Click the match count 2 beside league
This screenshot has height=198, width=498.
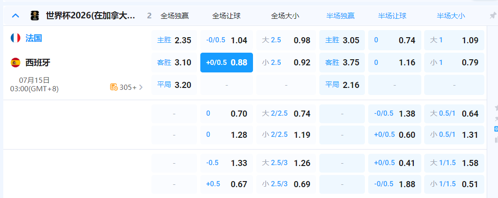point(149,16)
